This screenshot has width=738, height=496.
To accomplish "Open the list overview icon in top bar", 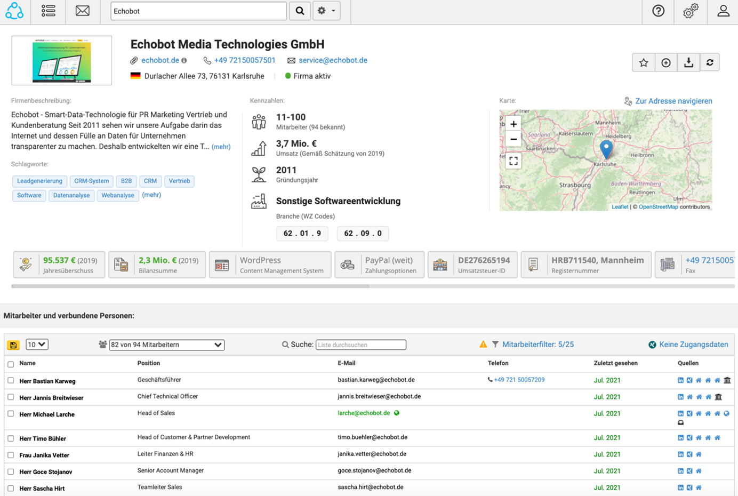I will [48, 11].
